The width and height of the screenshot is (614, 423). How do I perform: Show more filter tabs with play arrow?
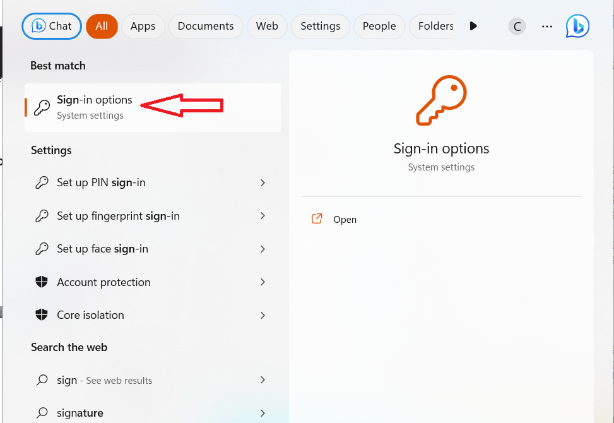[x=473, y=26]
